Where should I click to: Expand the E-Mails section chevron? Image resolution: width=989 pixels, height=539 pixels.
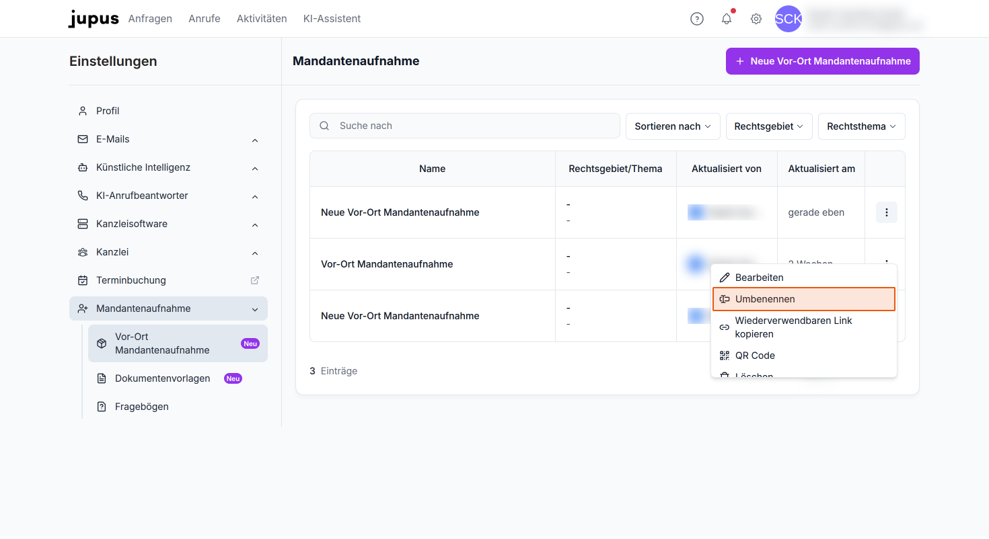coord(255,140)
